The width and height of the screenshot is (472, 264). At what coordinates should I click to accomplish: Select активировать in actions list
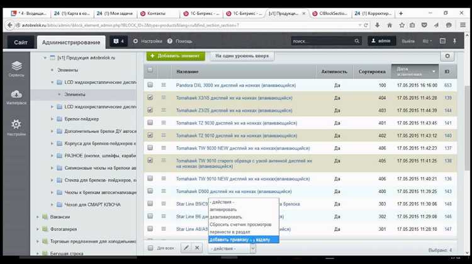point(244,209)
